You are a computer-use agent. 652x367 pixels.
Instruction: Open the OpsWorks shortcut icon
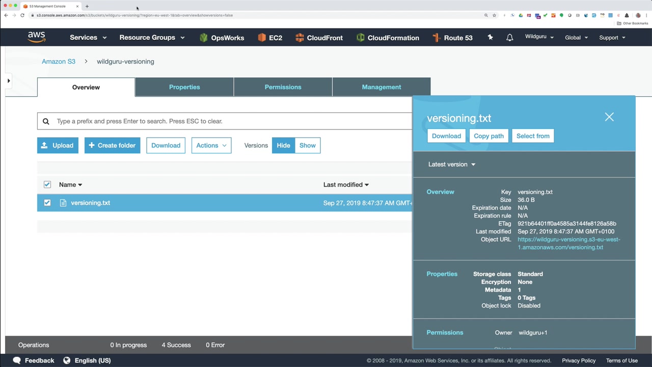204,38
